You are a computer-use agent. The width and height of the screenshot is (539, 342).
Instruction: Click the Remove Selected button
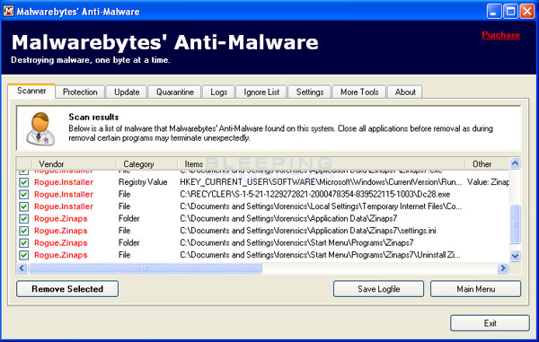click(67, 289)
